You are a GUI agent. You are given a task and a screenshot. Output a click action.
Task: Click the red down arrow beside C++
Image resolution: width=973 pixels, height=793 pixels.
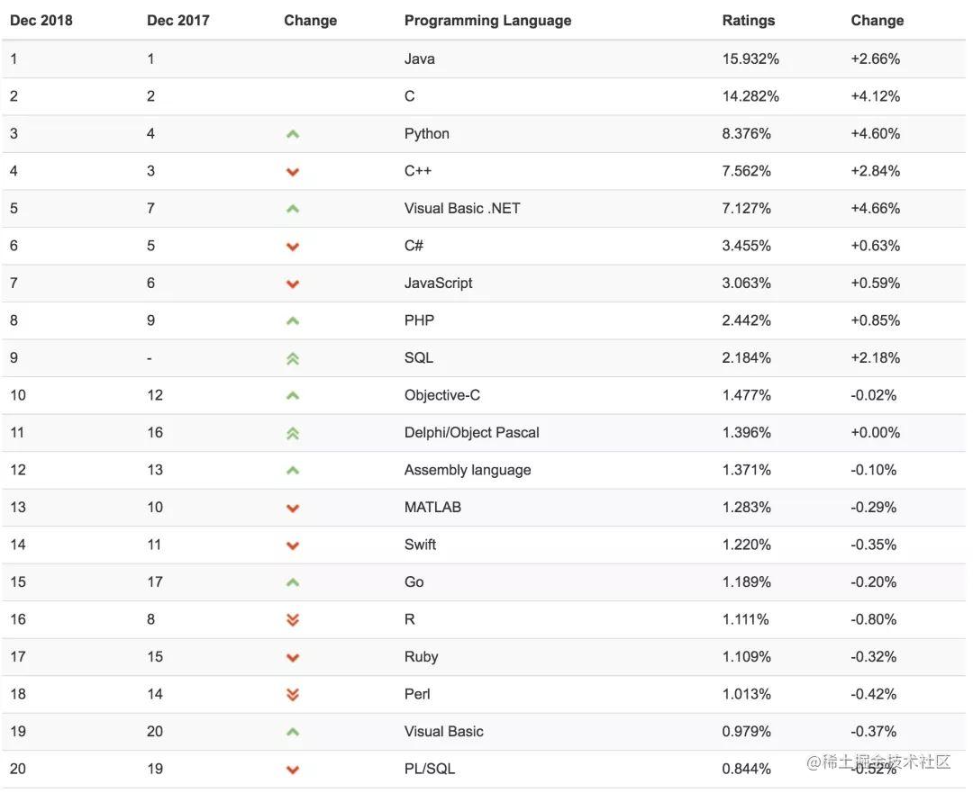pyautogui.click(x=293, y=172)
